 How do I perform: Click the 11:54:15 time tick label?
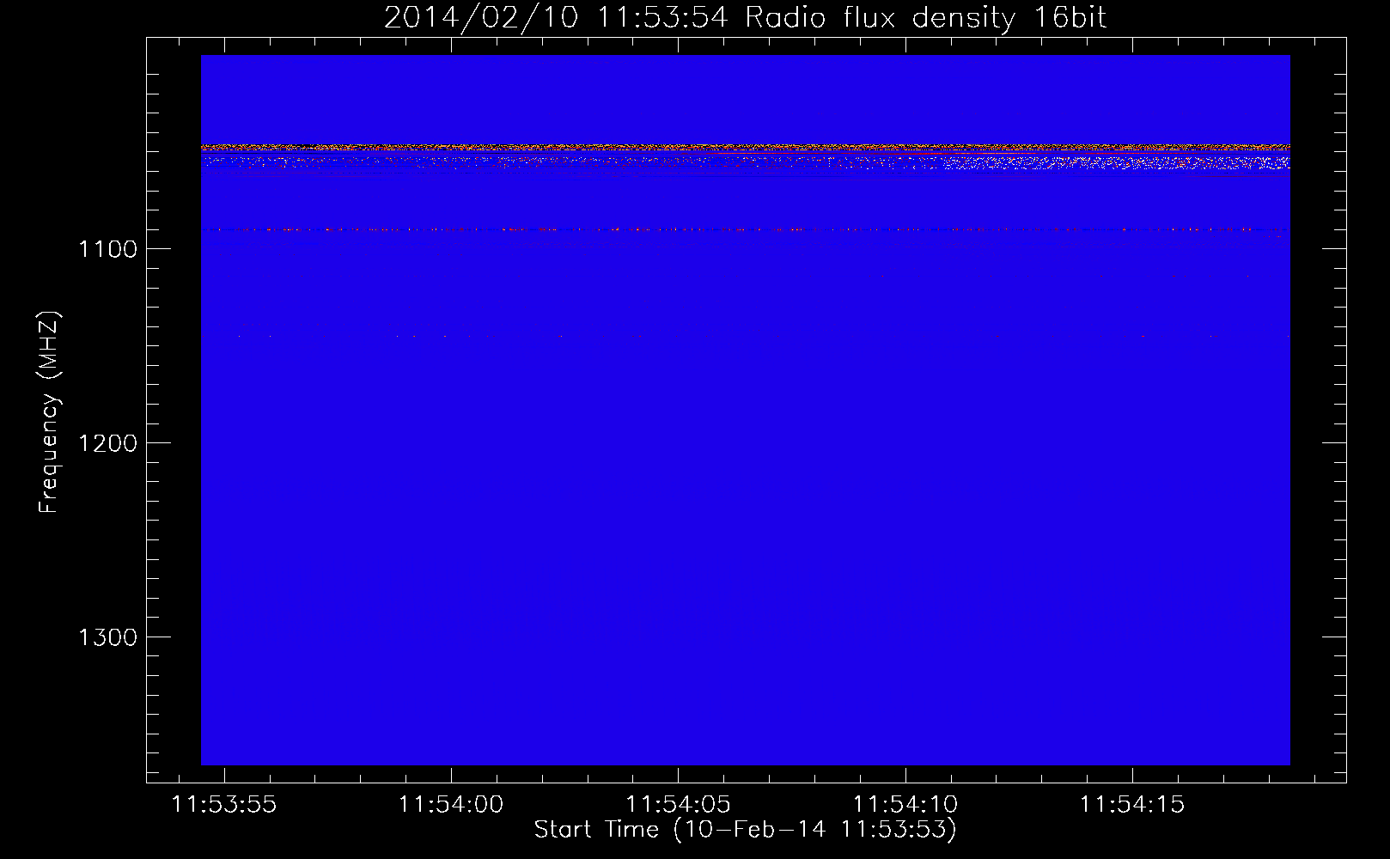(x=1131, y=804)
